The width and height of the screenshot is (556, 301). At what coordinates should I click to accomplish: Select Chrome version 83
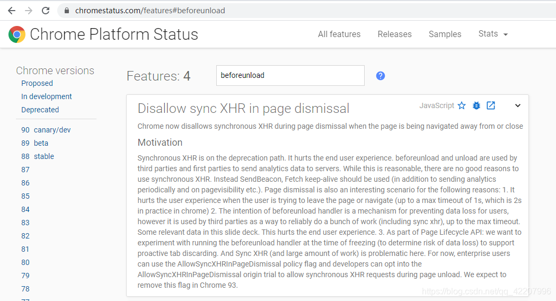click(25, 223)
